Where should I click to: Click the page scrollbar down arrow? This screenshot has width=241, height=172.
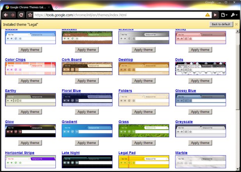[x=237, y=169]
